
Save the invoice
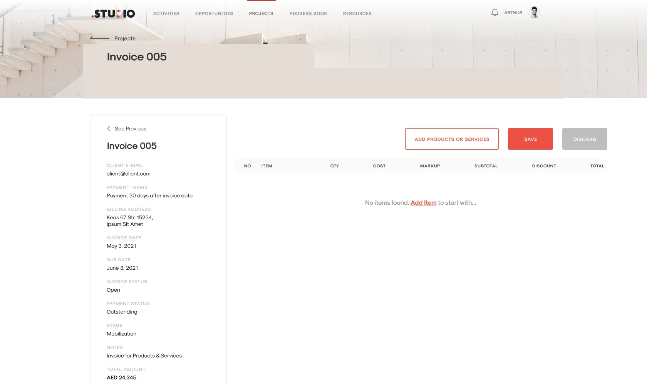pyautogui.click(x=530, y=139)
